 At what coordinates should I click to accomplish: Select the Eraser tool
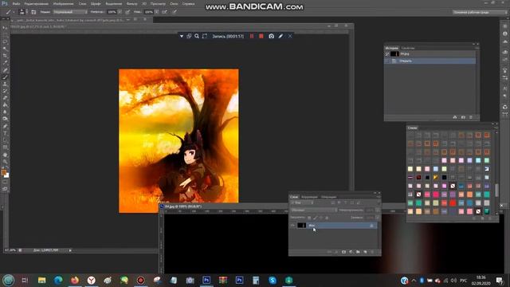click(5, 98)
